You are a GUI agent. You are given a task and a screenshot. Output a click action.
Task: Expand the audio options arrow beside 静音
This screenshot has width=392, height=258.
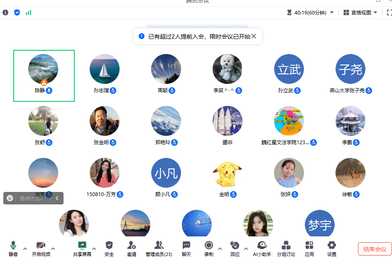coord(25,249)
